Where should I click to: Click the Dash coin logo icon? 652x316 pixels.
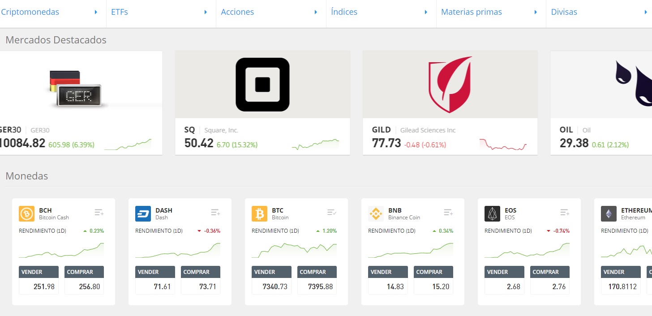pyautogui.click(x=143, y=214)
